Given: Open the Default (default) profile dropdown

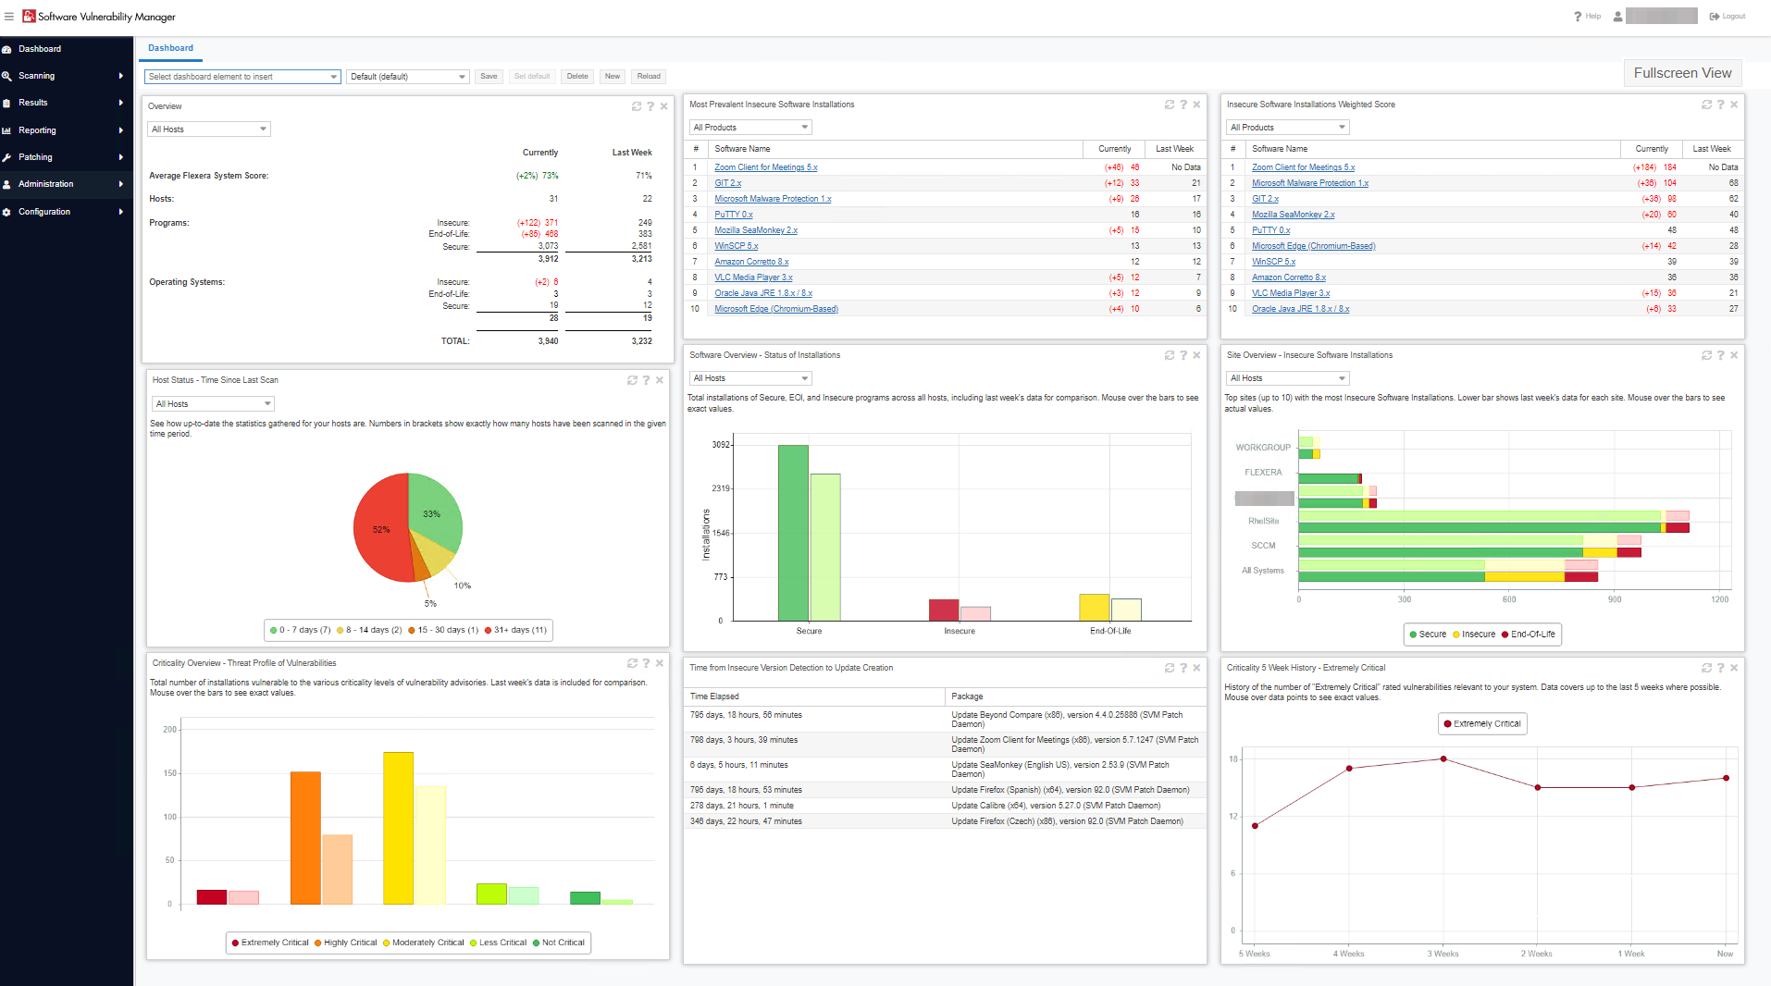Looking at the screenshot, I should point(407,77).
